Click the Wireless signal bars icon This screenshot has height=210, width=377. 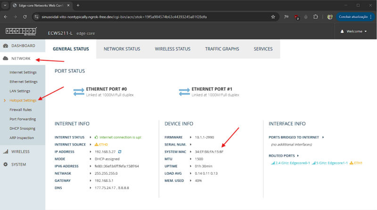point(6,152)
